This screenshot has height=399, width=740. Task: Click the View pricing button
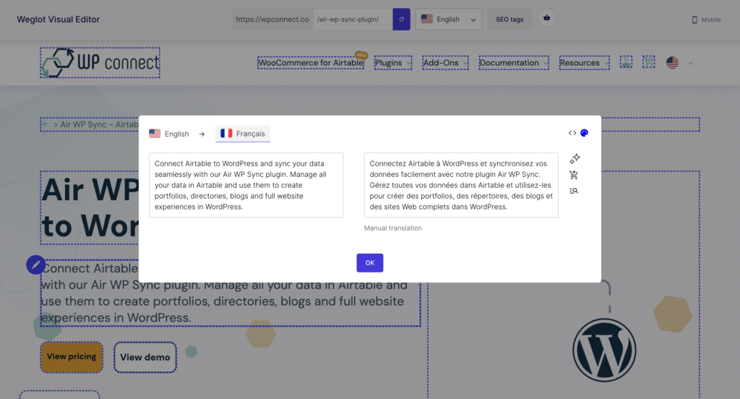pos(72,357)
